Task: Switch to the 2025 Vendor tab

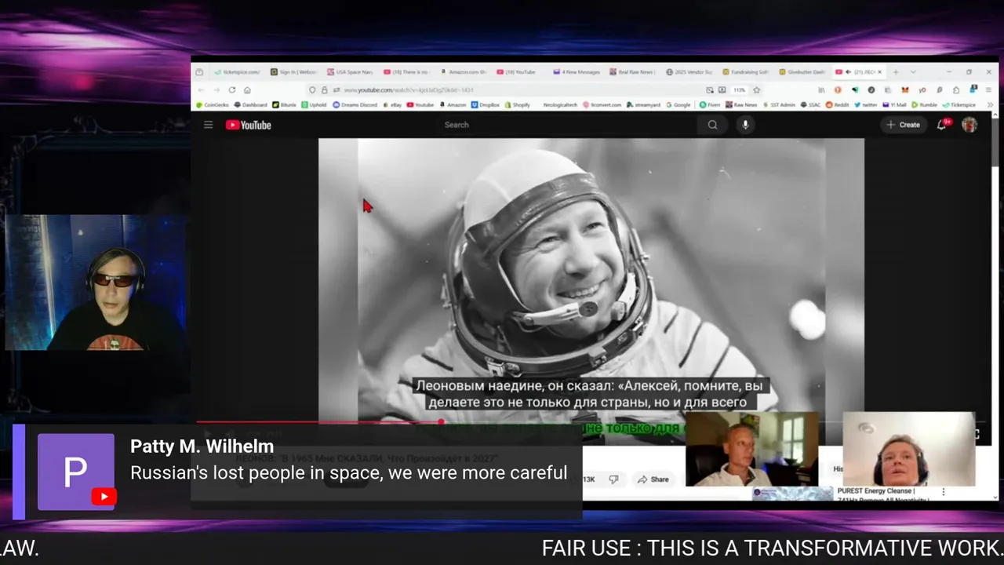Action: click(x=689, y=72)
